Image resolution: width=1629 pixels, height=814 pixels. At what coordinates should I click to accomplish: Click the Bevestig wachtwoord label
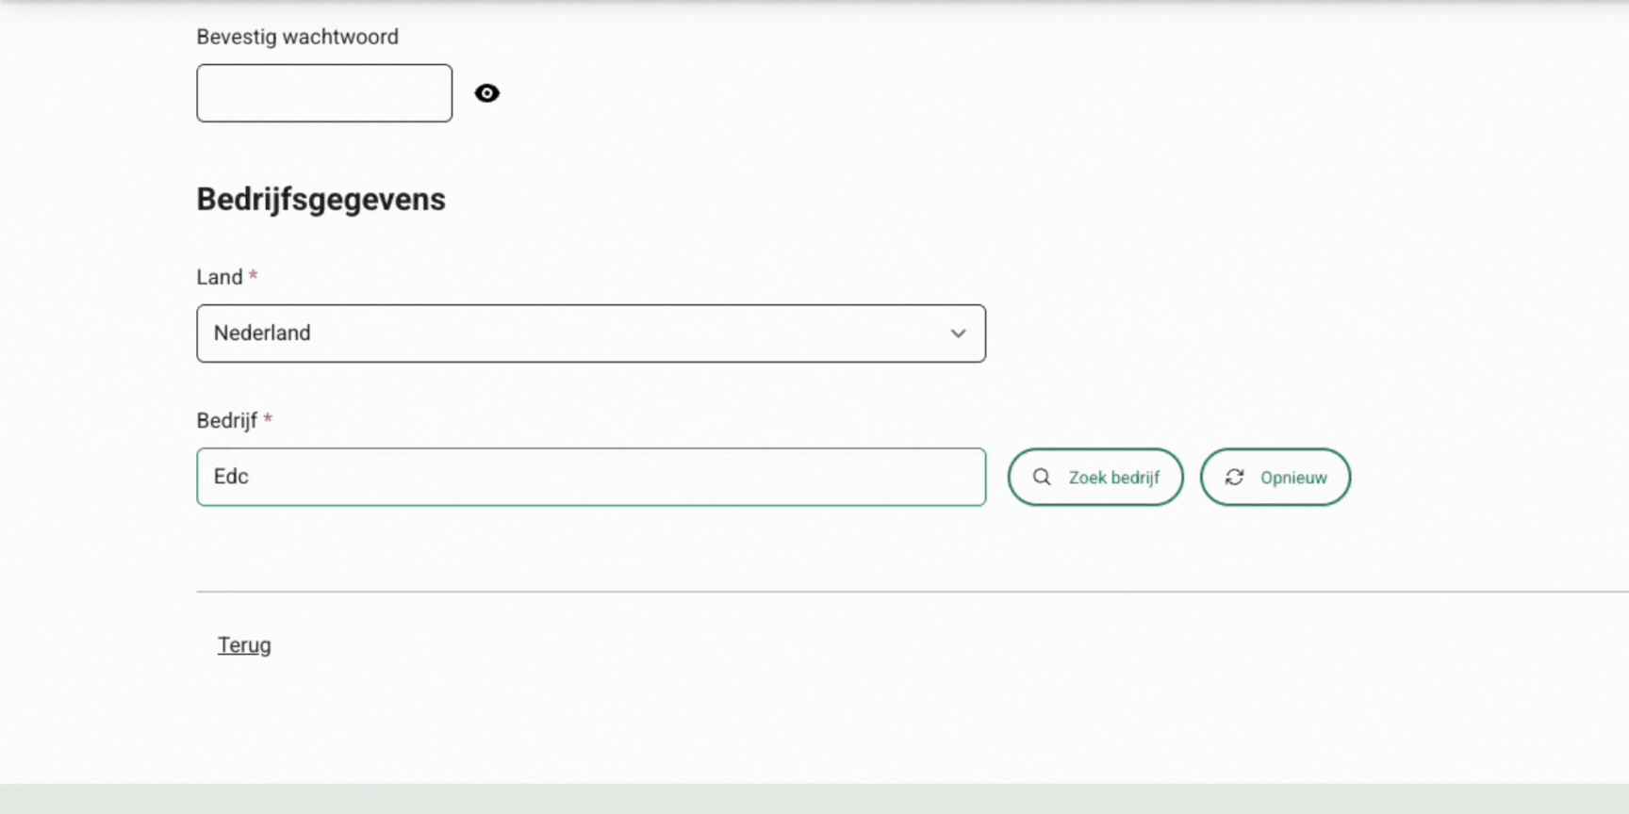click(x=297, y=37)
